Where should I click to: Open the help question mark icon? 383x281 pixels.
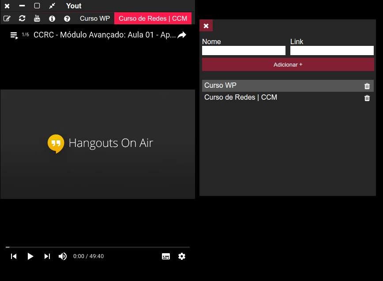pos(67,19)
